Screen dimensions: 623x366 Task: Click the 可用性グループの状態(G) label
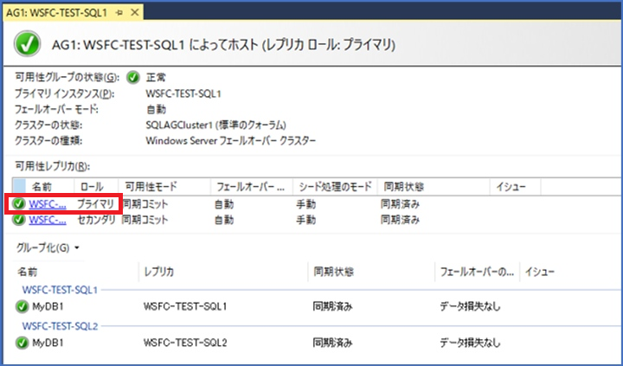tap(67, 77)
